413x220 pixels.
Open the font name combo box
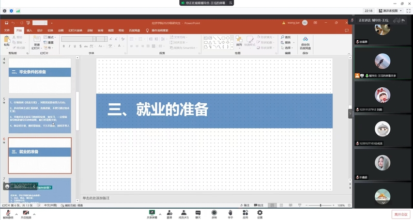[77, 39]
